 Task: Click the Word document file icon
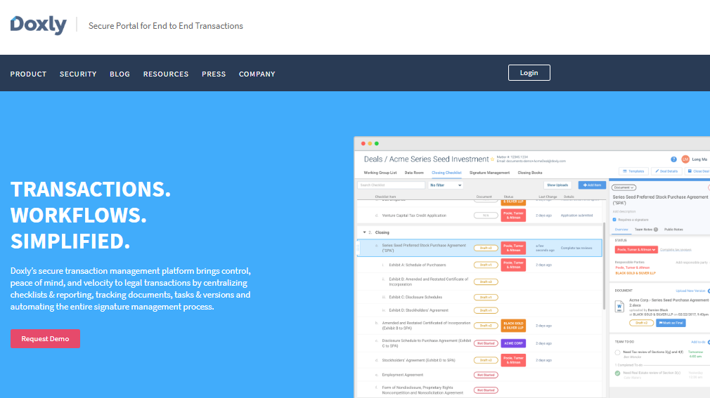(619, 307)
